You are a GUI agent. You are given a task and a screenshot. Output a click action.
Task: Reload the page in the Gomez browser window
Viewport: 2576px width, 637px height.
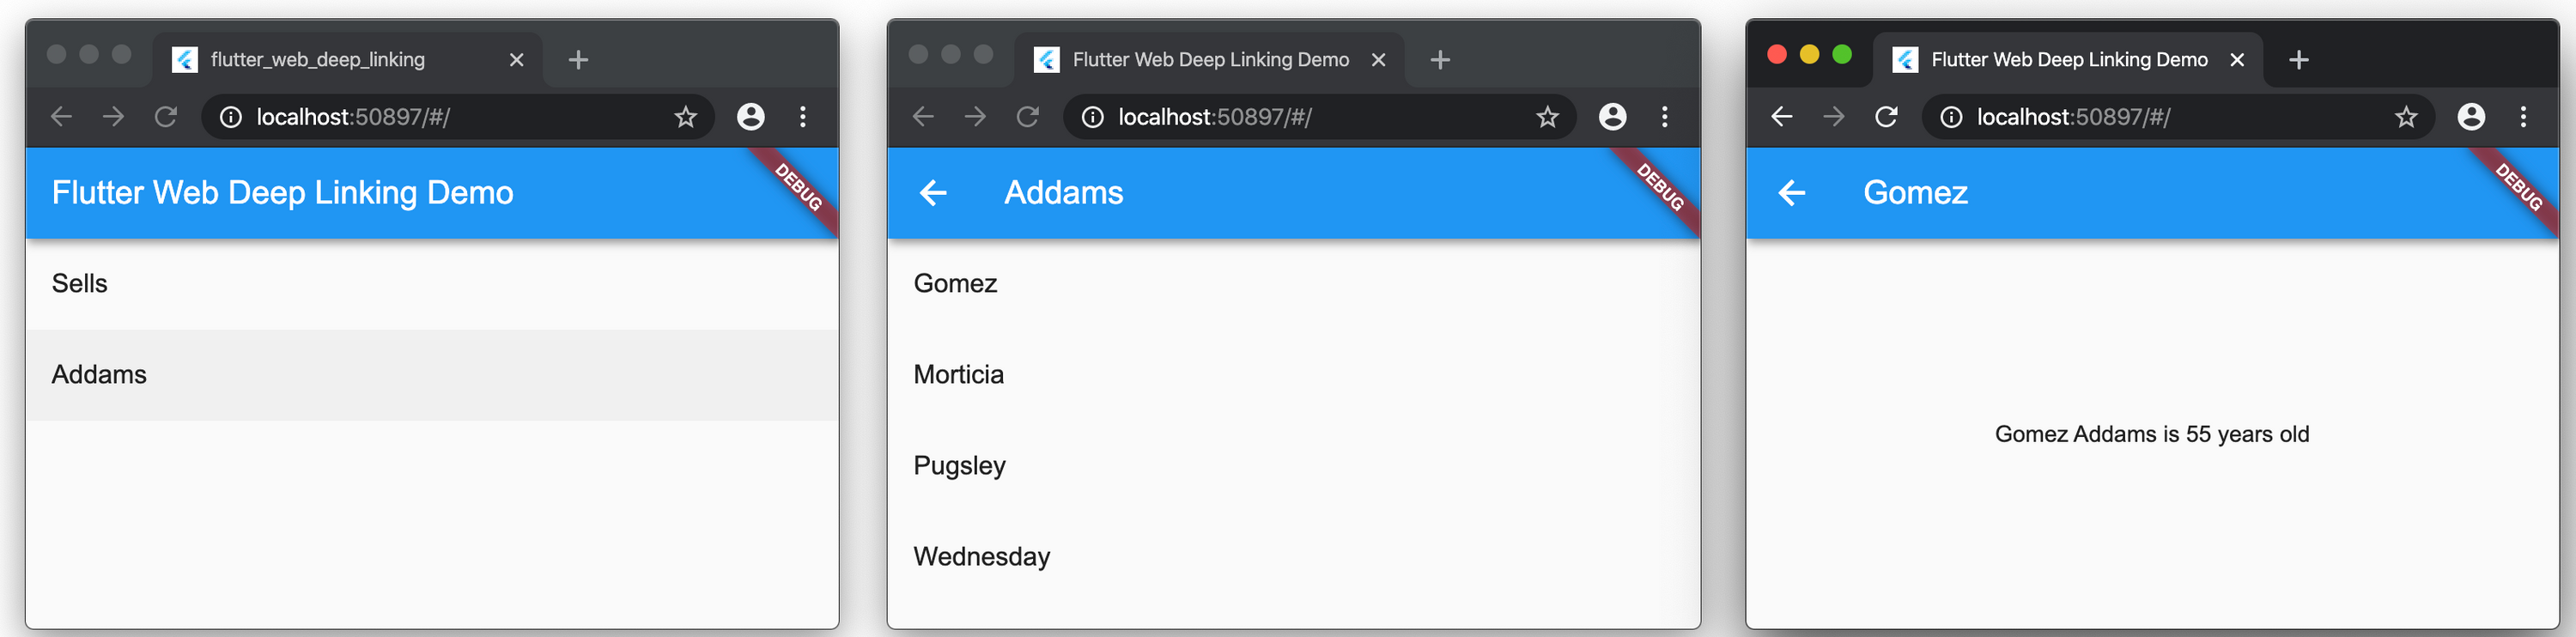click(x=1886, y=117)
